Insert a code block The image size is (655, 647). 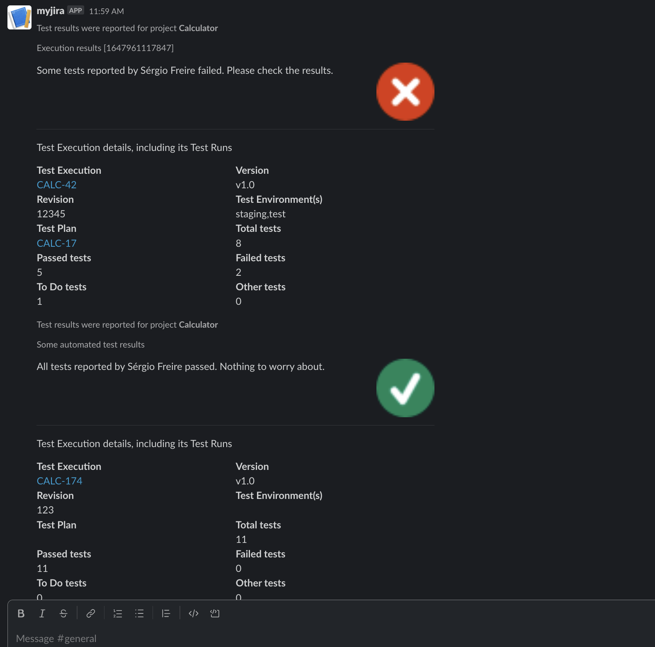tap(215, 613)
